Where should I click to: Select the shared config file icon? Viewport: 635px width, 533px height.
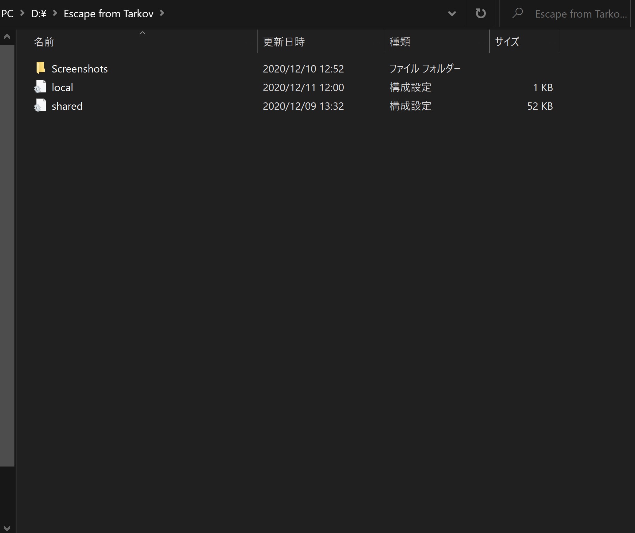click(x=40, y=105)
